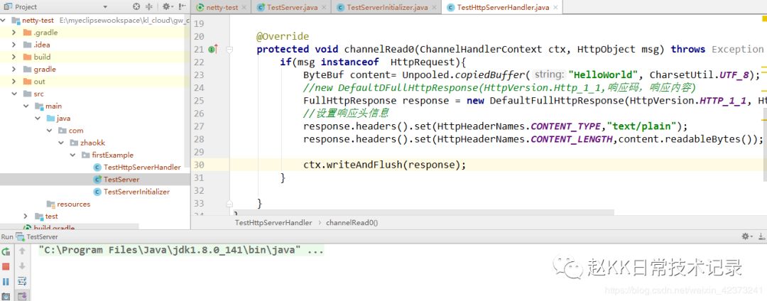Expand the gradle folder
The width and height of the screenshot is (767, 301).
point(14,70)
